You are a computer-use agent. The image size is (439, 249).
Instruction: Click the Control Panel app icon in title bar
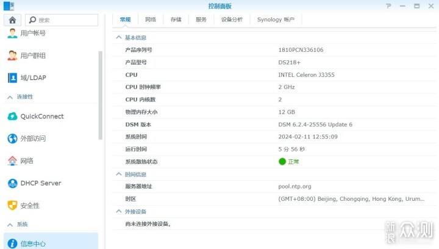(x=9, y=6)
